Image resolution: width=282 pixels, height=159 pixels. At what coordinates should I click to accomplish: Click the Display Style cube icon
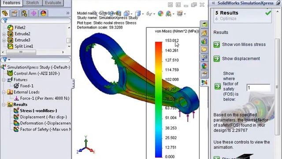pyautogui.click(x=138, y=13)
